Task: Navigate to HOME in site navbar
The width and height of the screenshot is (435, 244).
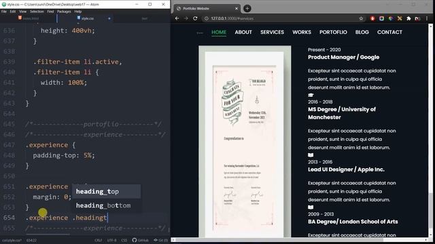Action: pos(219,32)
